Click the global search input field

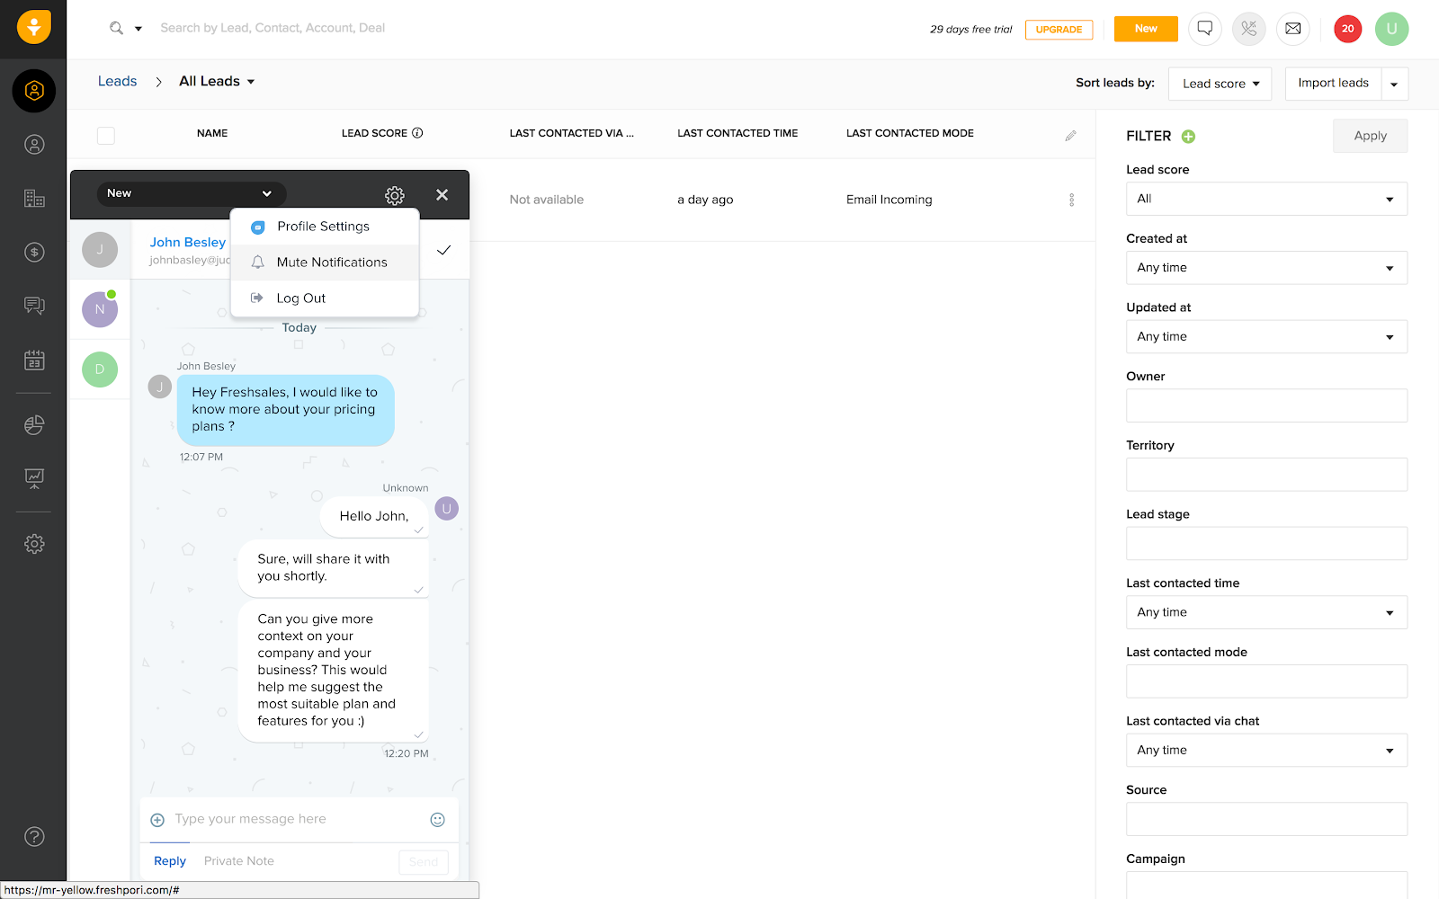[273, 28]
